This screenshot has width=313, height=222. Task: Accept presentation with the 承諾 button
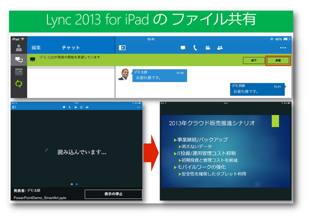(x=277, y=60)
